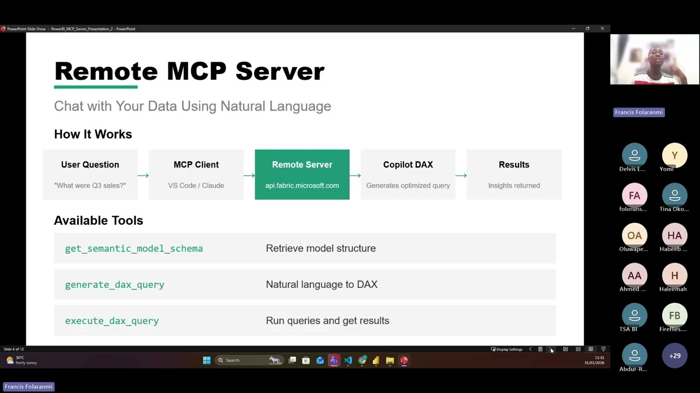Start Slide Show view icon

pos(603,349)
